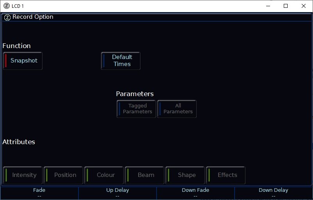Enable the Default Times option

(x=121, y=61)
